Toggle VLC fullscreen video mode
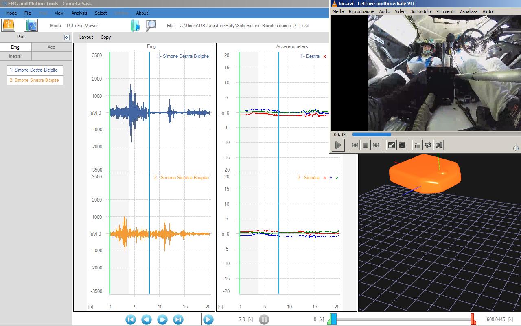Viewport: 521px width, 326px height. click(391, 145)
